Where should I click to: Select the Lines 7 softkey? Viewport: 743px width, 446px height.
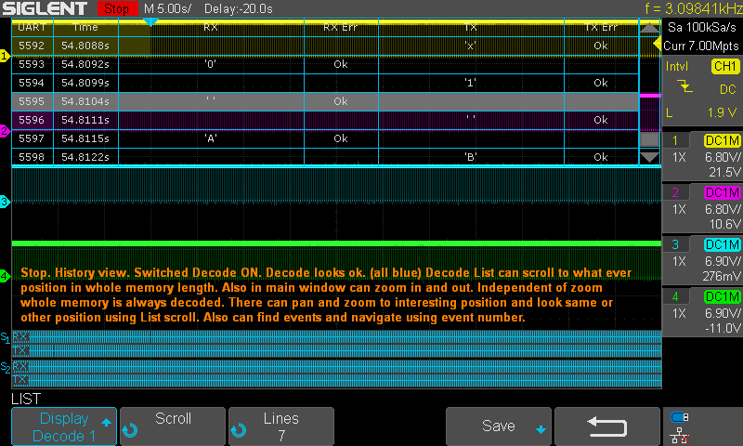click(281, 426)
